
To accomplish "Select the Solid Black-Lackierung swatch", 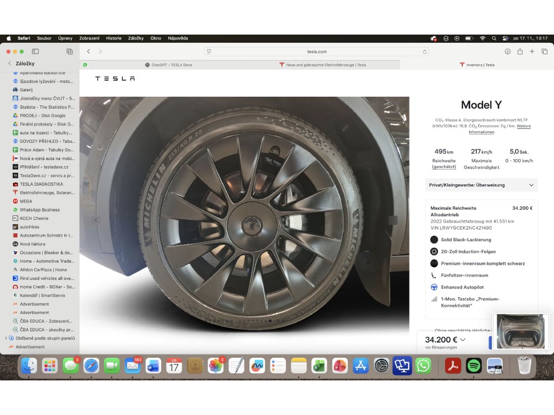I will pyautogui.click(x=434, y=239).
